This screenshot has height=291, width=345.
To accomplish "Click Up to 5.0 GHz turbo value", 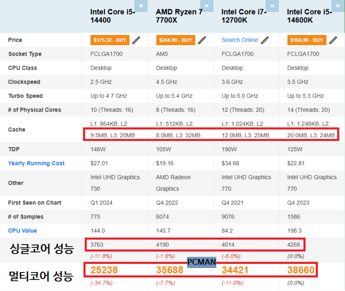I will (240, 96).
